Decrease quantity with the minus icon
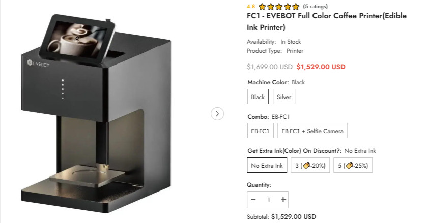This screenshot has height=223, width=427. click(253, 200)
